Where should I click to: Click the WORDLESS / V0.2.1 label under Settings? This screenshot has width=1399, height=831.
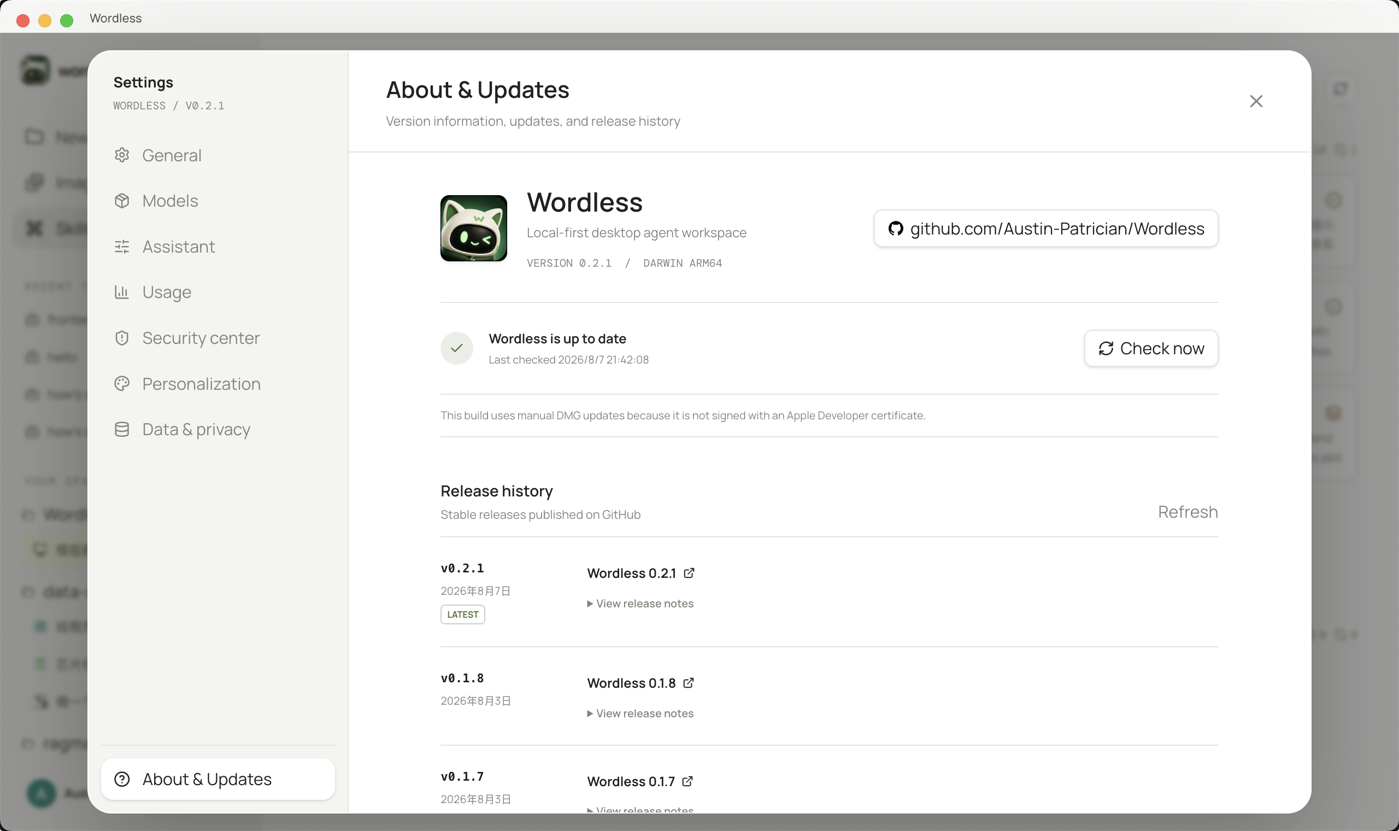pos(169,106)
